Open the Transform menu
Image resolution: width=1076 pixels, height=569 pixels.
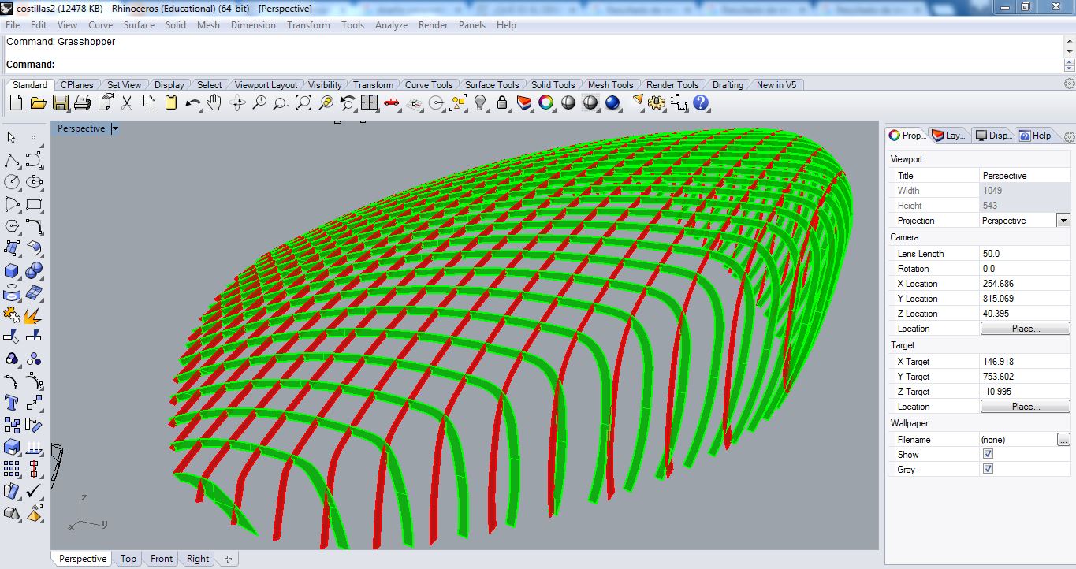308,24
